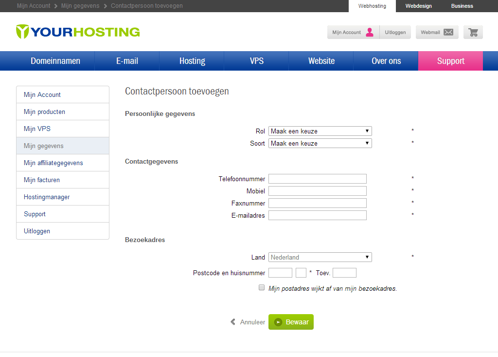Focus the E-mailadres text field
This screenshot has height=357, width=498.
317,215
